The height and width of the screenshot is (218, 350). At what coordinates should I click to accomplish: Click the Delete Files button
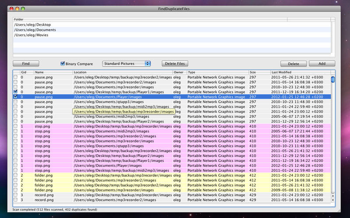pos(175,64)
